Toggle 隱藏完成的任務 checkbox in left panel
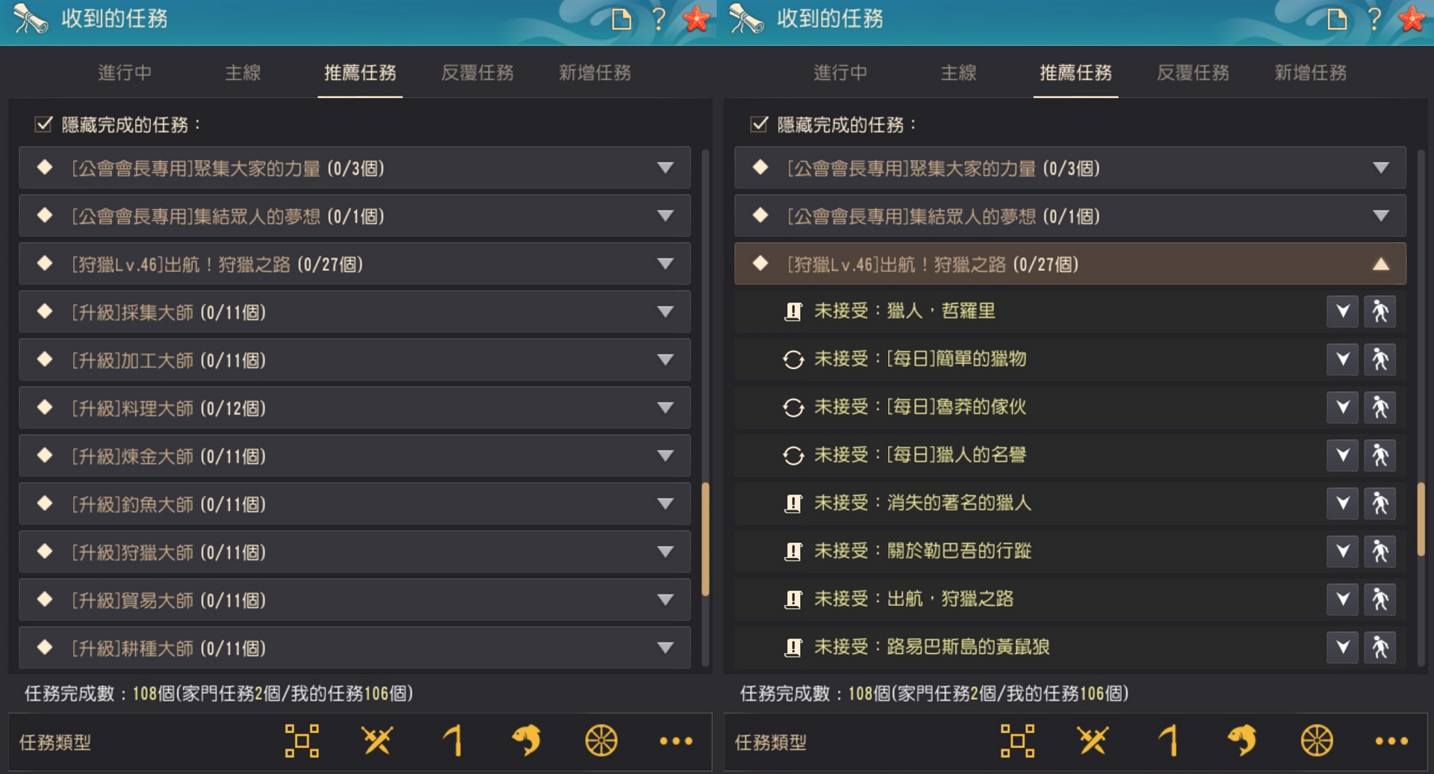The width and height of the screenshot is (1434, 774). coord(43,124)
